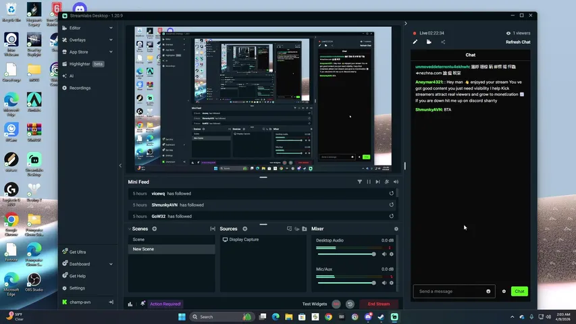Add a new source
The image size is (576, 324).
[x=244, y=229]
